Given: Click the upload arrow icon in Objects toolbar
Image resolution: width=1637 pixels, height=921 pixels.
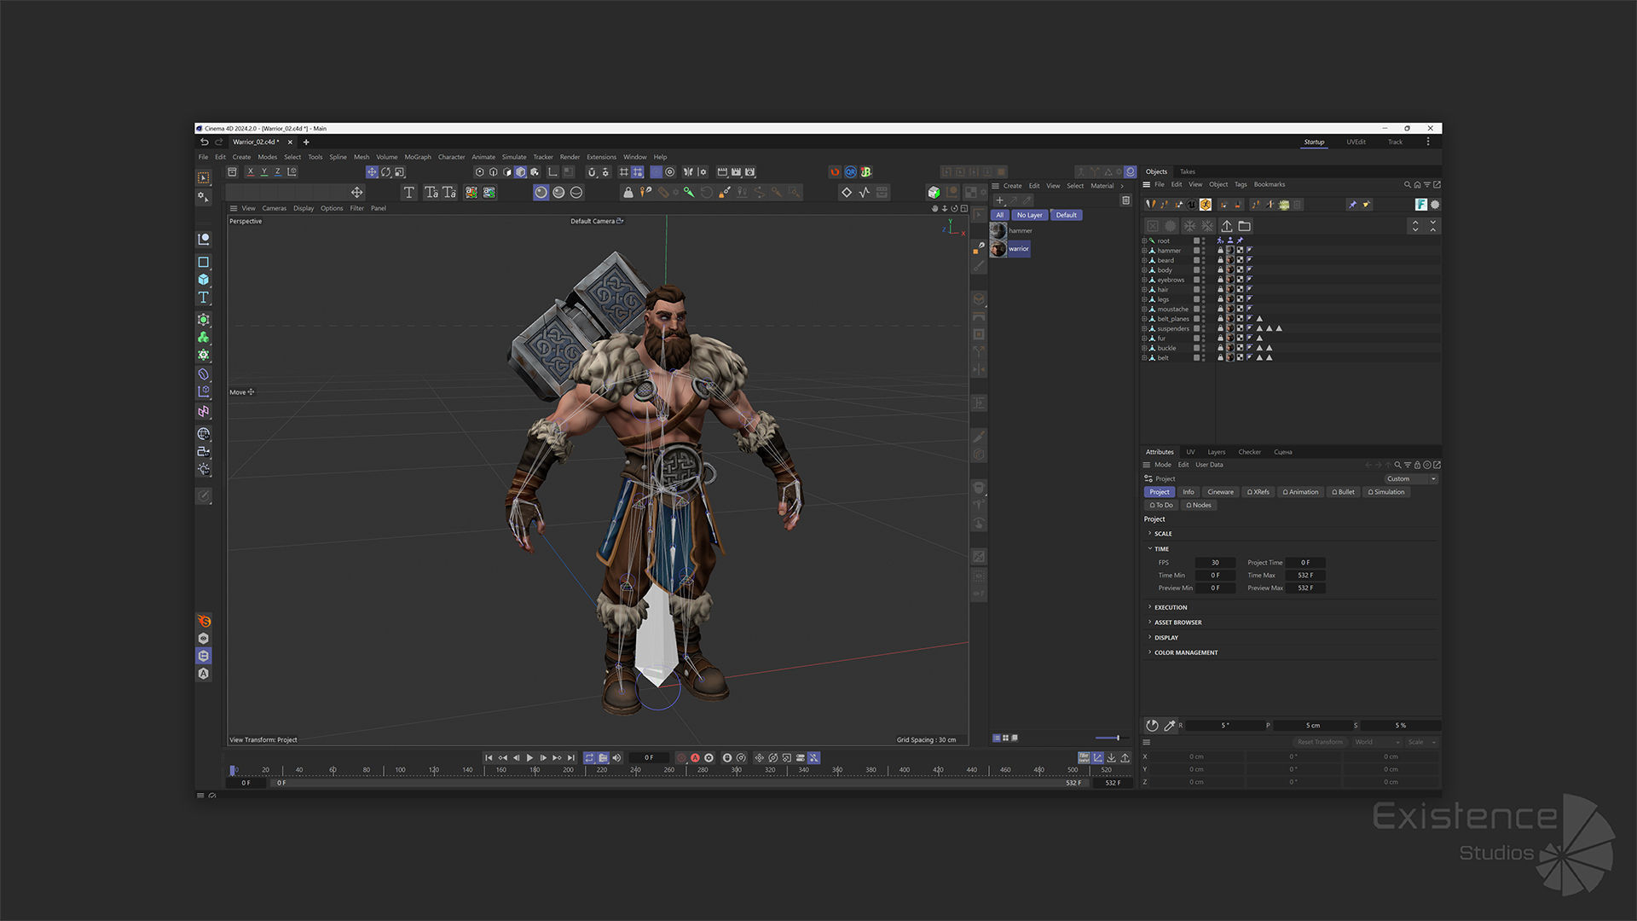Looking at the screenshot, I should point(1227,226).
